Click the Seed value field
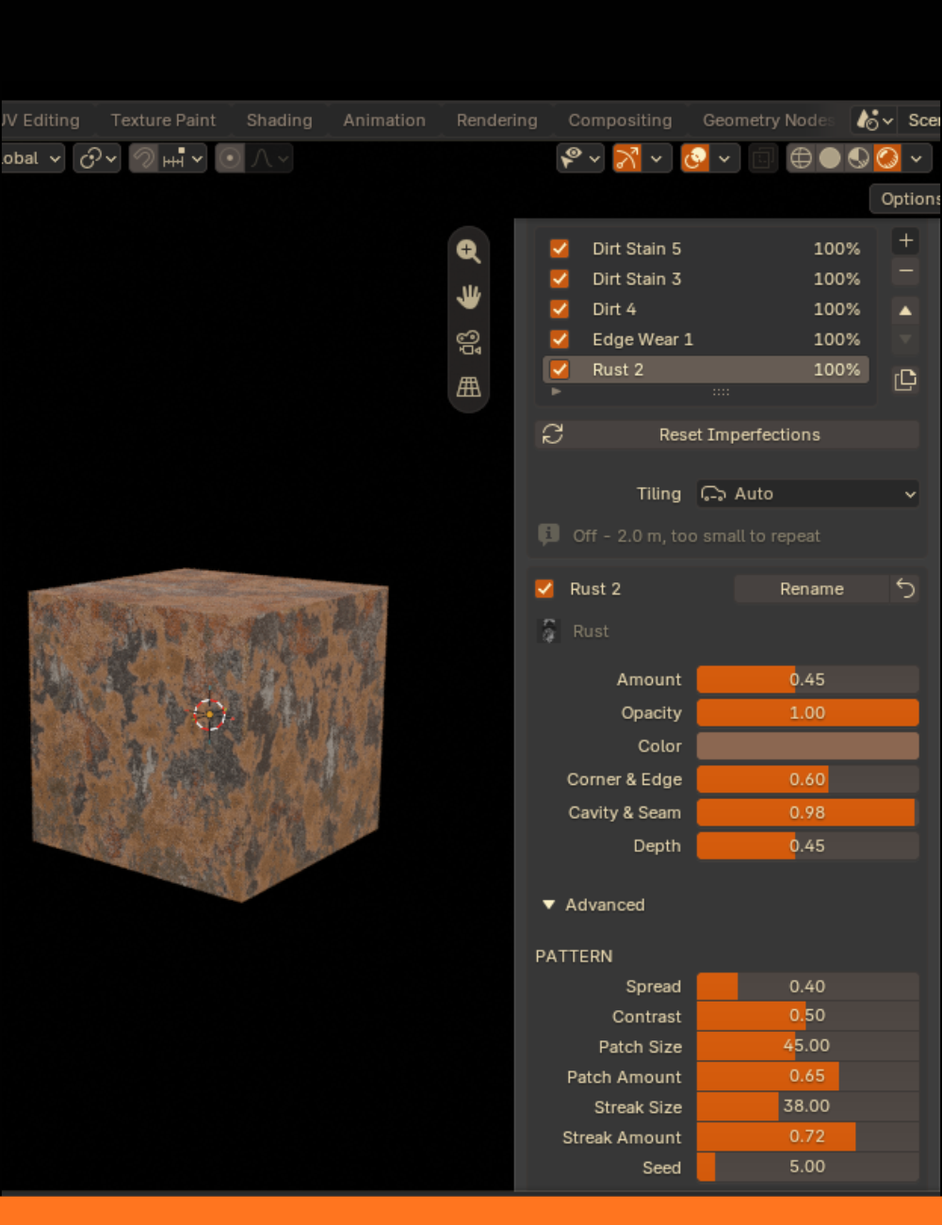942x1225 pixels. [807, 1167]
